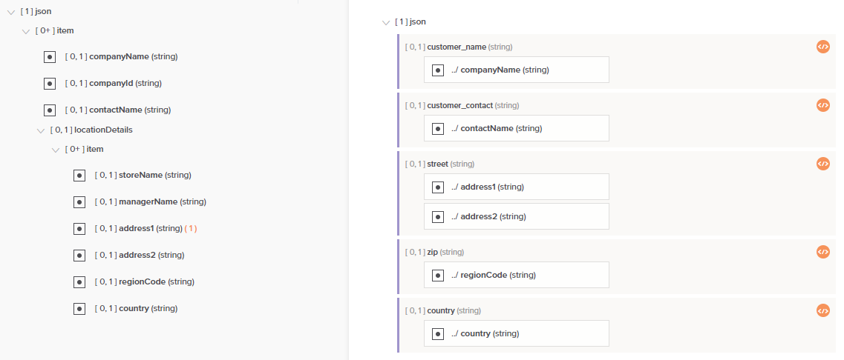Select the address1 source field
The height and width of the screenshot is (360, 844).
[136, 228]
